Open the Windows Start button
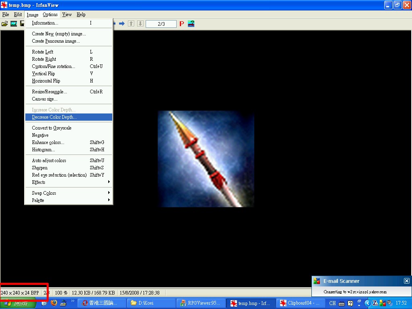The height and width of the screenshot is (309, 412). [18, 303]
